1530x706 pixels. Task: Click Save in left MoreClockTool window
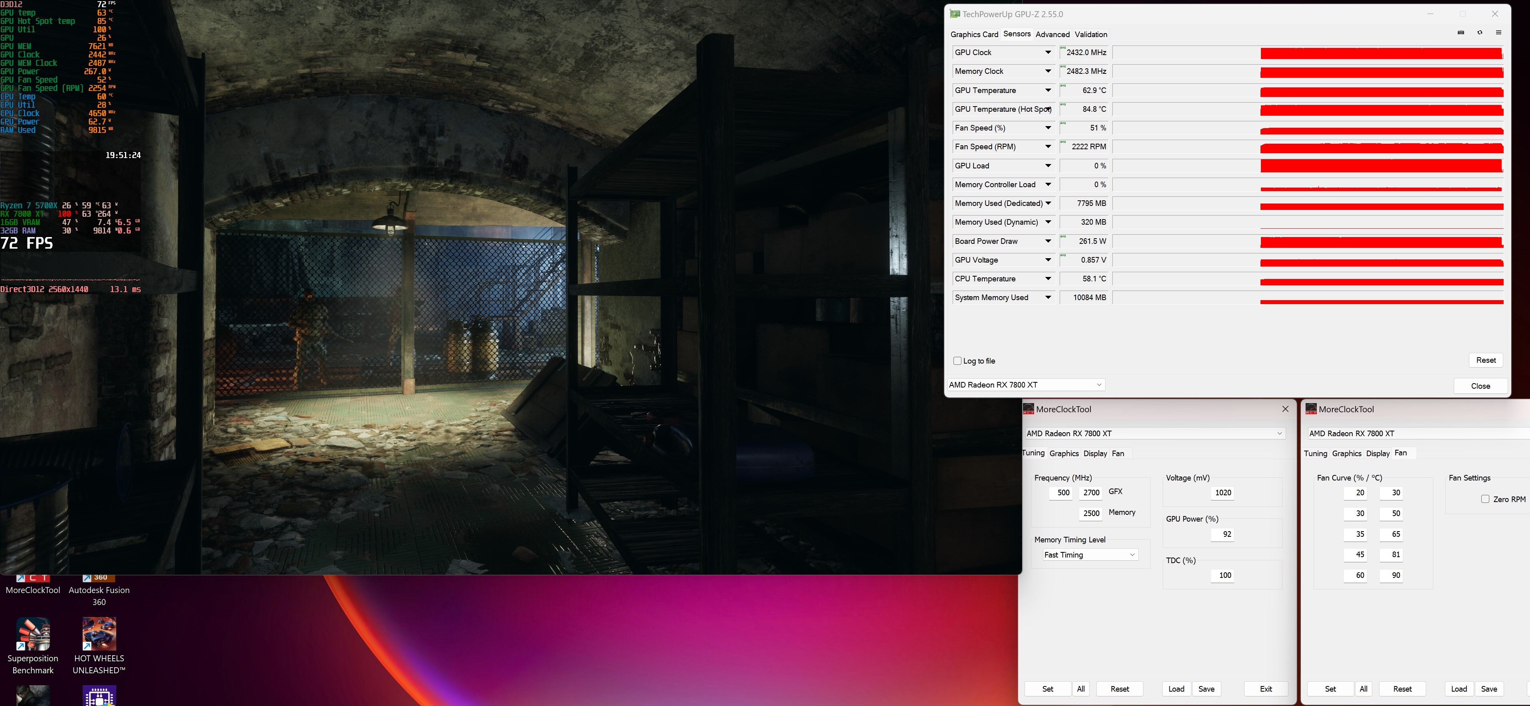click(x=1206, y=689)
